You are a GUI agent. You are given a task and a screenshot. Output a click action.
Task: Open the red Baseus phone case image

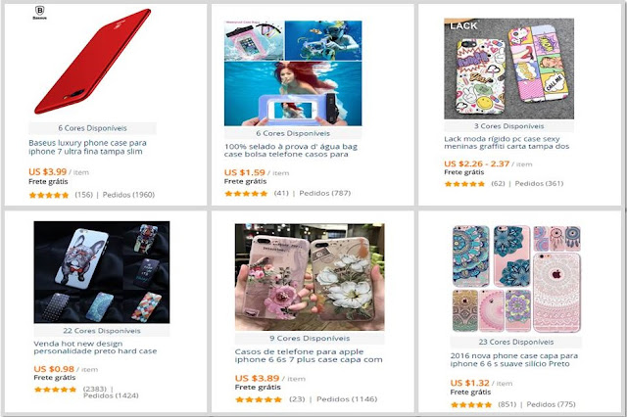pyautogui.click(x=92, y=62)
